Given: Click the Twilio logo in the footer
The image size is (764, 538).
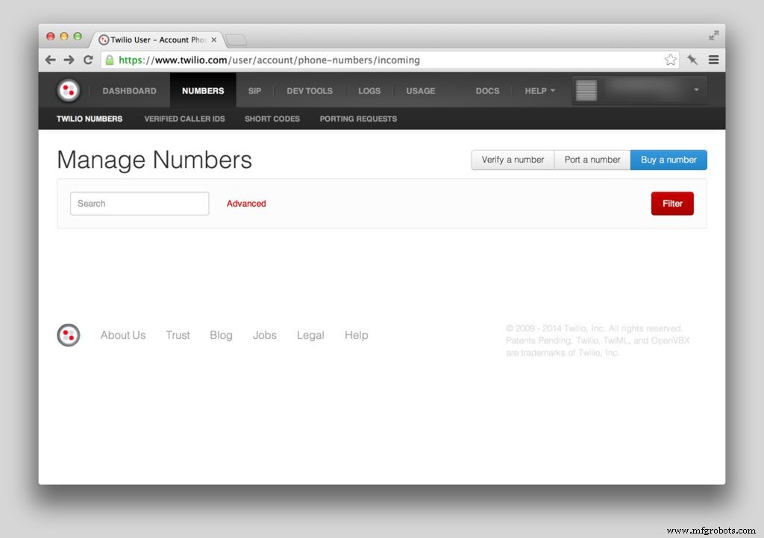Looking at the screenshot, I should [69, 335].
